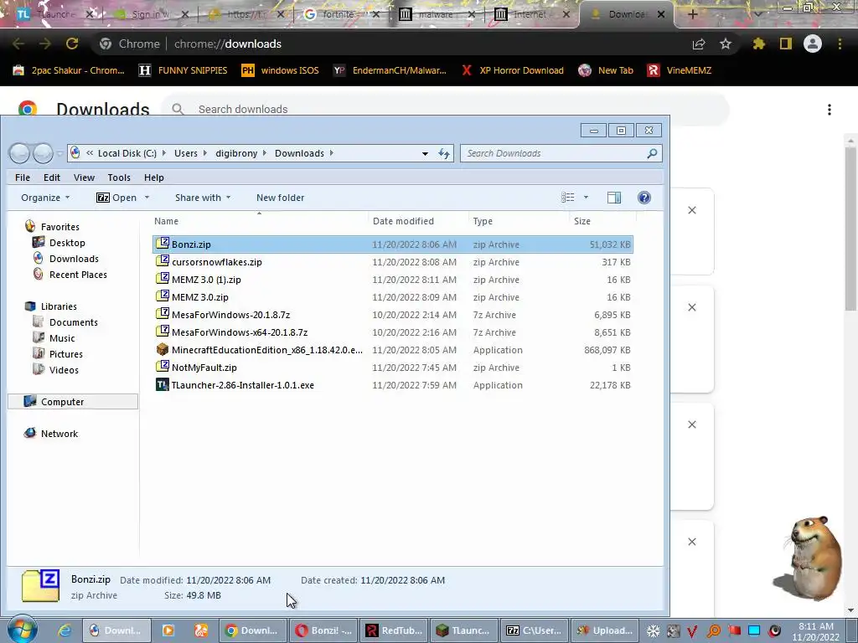
Task: Focus the Search Downloads box in Explorer
Action: click(x=561, y=154)
